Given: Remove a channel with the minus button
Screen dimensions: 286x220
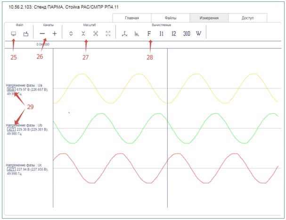Looking at the screenshot, I should (42, 34).
